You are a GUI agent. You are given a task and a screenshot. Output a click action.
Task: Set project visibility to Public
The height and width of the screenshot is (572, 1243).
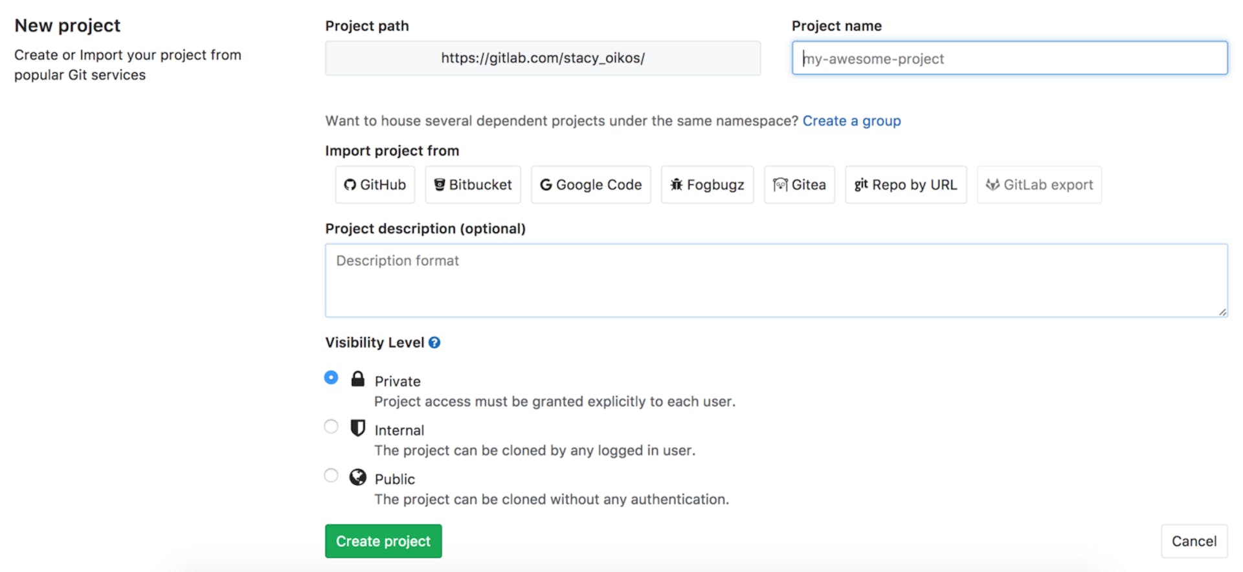pyautogui.click(x=331, y=475)
